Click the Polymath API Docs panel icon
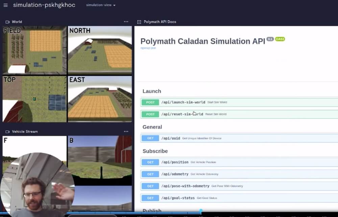The image size is (338, 217). 139,22
